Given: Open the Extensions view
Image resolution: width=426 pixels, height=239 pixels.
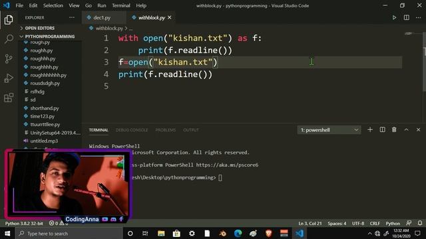Looking at the screenshot, I should [9, 98].
